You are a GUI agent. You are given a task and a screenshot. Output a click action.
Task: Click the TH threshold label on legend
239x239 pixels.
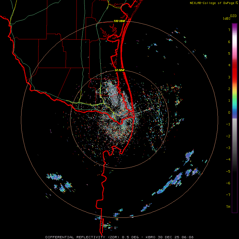point(228,207)
